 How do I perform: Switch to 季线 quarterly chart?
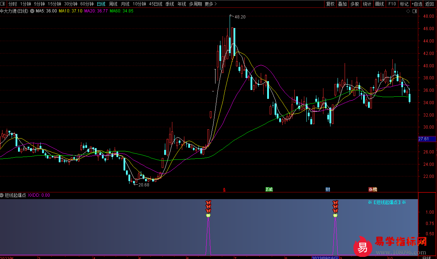(x=170, y=4)
